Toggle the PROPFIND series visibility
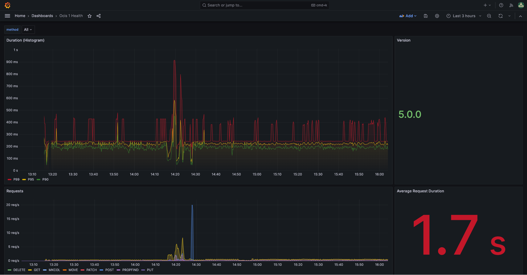 click(x=130, y=270)
